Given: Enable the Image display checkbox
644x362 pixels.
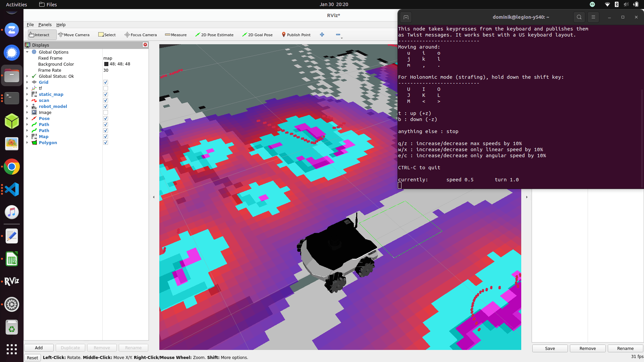Looking at the screenshot, I should (106, 113).
